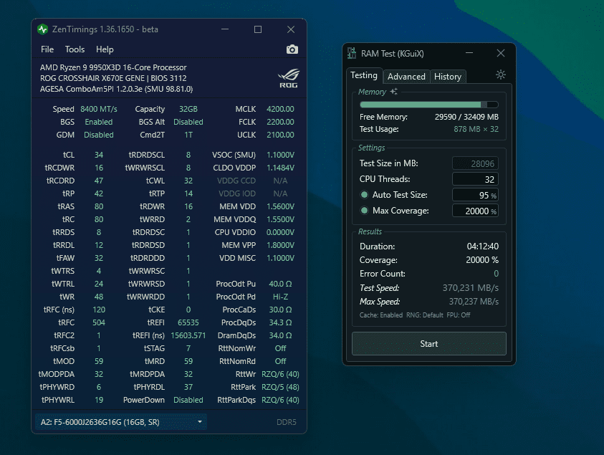The width and height of the screenshot is (604, 455).
Task: Switch to the Testing tab
Action: coord(364,75)
